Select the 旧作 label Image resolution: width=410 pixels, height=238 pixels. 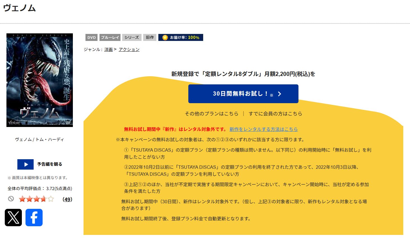[150, 37]
